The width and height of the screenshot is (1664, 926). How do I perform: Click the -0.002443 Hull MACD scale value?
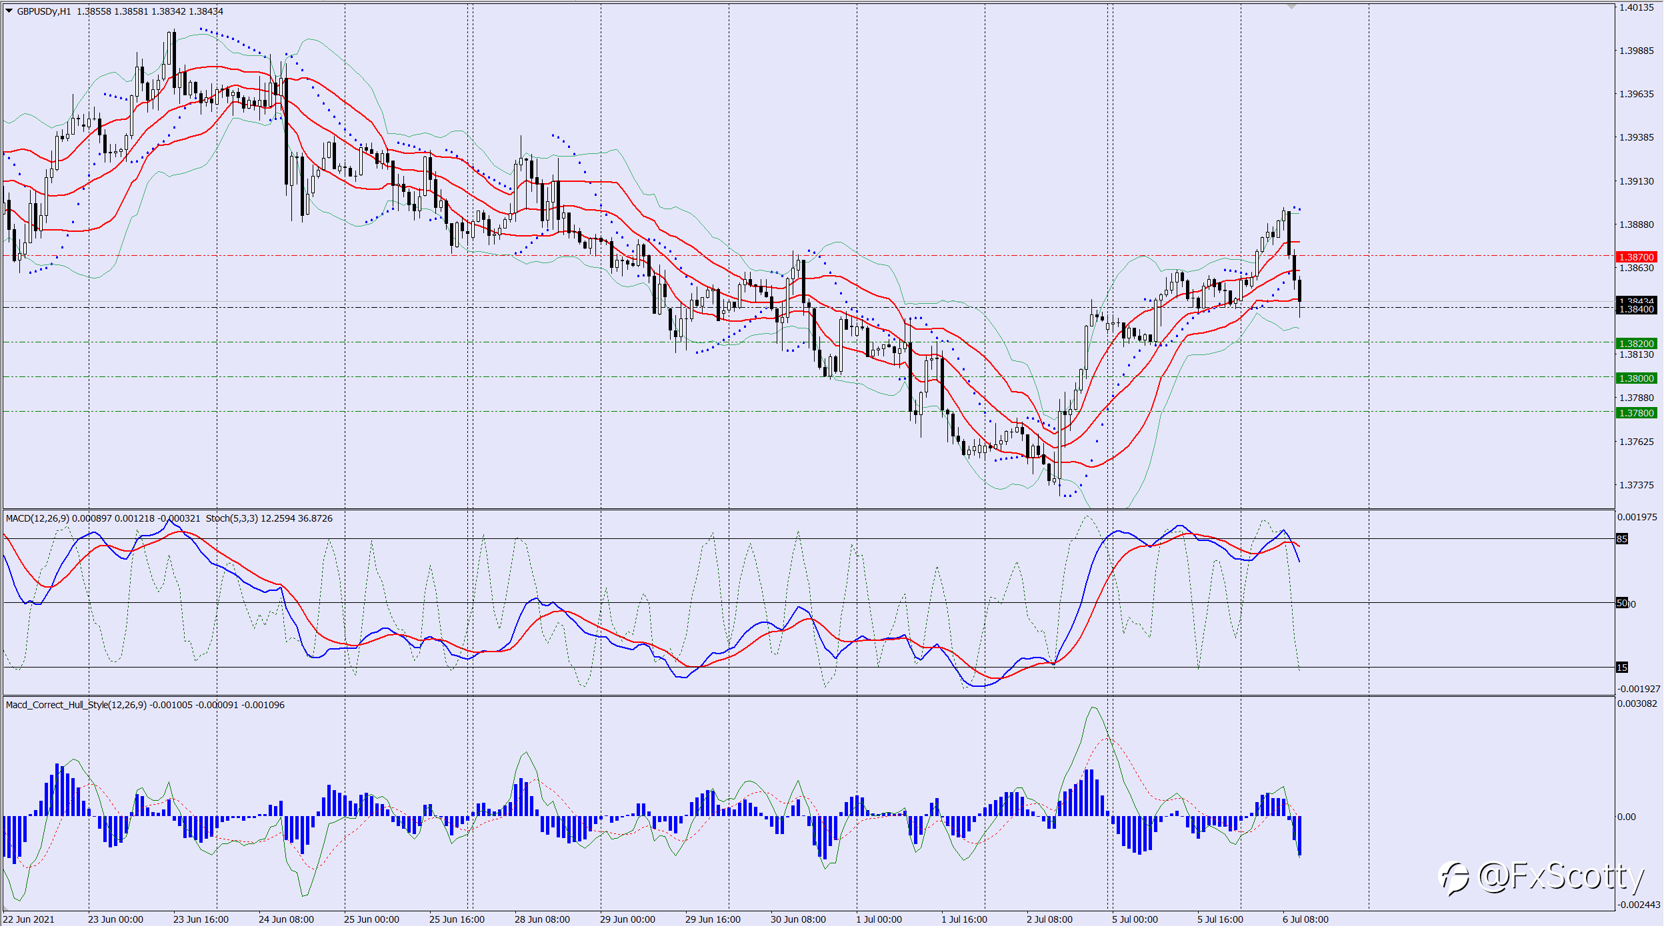[x=1638, y=905]
